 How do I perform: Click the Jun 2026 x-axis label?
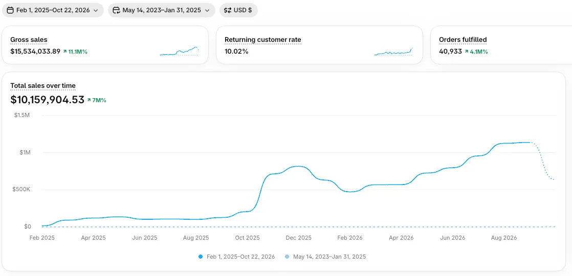pos(452,238)
